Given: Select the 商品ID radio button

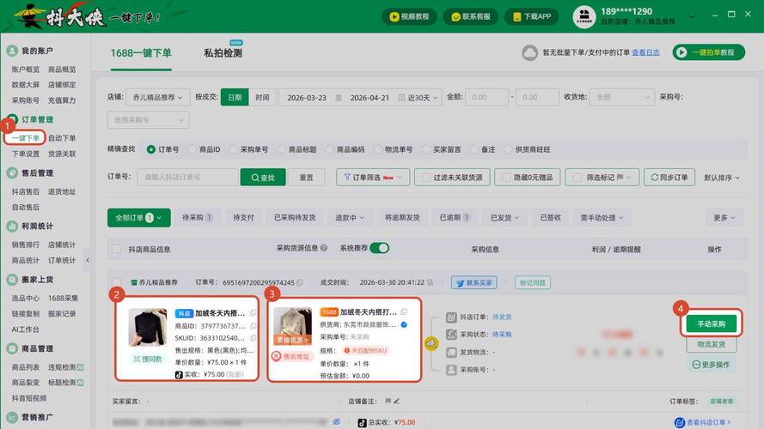Looking at the screenshot, I should (x=194, y=149).
